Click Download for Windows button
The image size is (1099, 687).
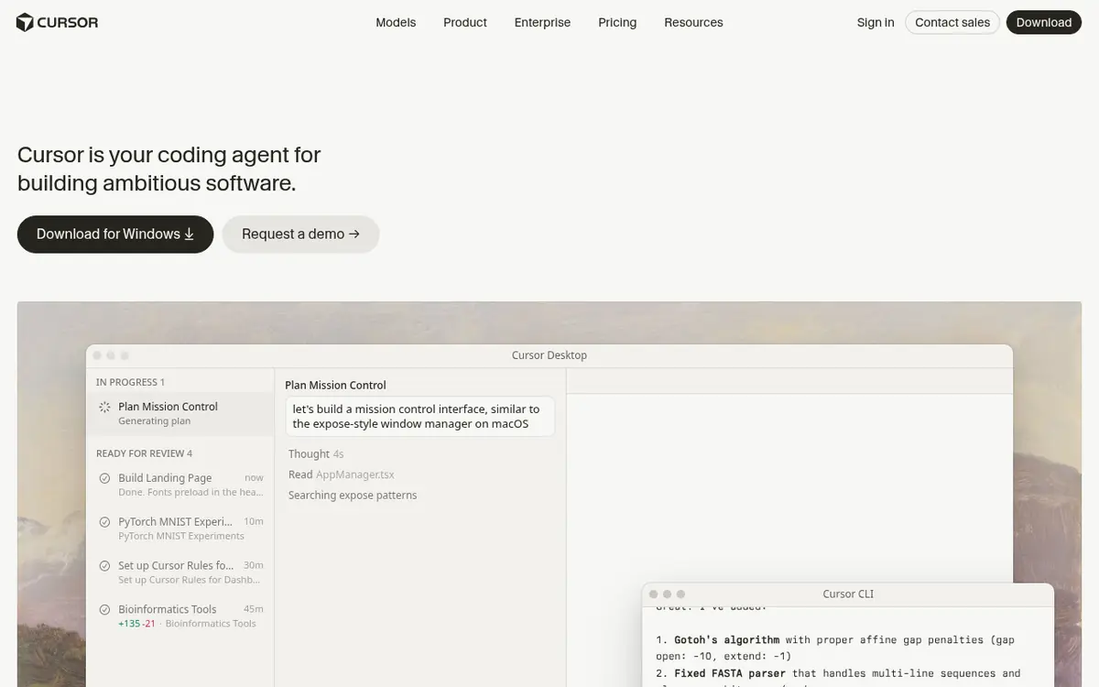tap(115, 234)
